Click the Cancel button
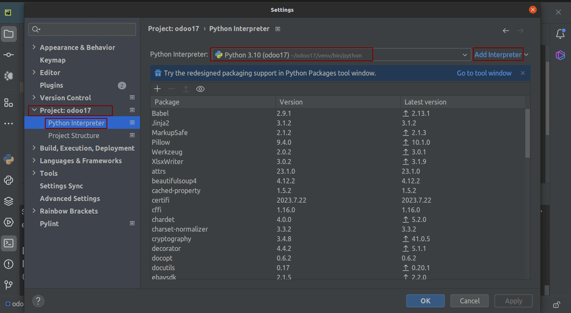Viewport: 571px width, 313px height. coord(470,301)
